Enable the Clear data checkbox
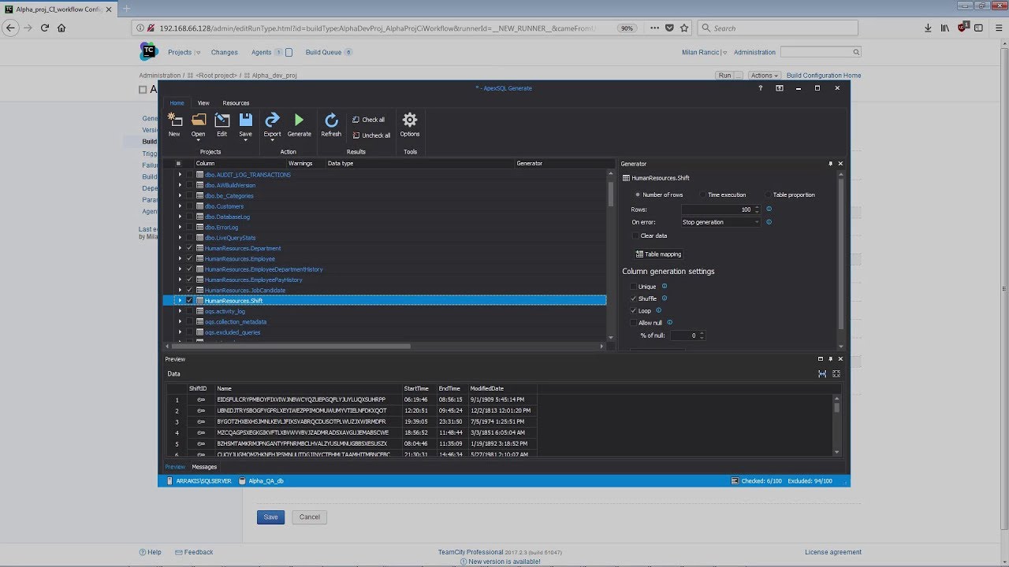Screen dimensions: 1009x567 [x=635, y=235]
